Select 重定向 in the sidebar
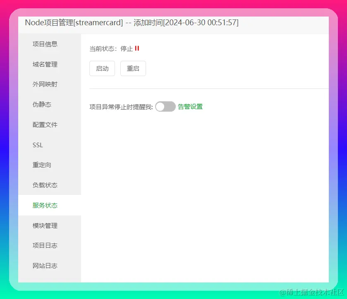Screen dimensions: 347x299 50,165
